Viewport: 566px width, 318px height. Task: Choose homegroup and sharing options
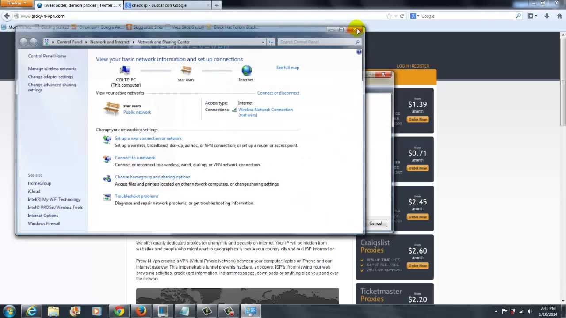coord(153,177)
